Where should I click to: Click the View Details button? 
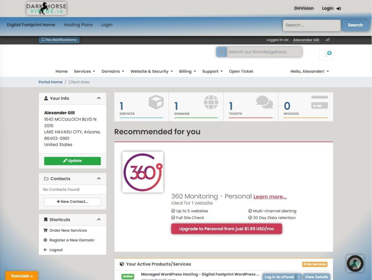pos(316,277)
